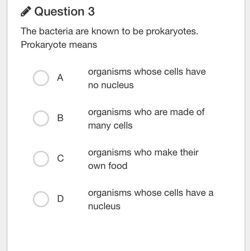Click the sentence 'The bacteria are known to be prokaryotes.'
Image resolution: width=250 pixels, height=251 pixels.
point(110,31)
